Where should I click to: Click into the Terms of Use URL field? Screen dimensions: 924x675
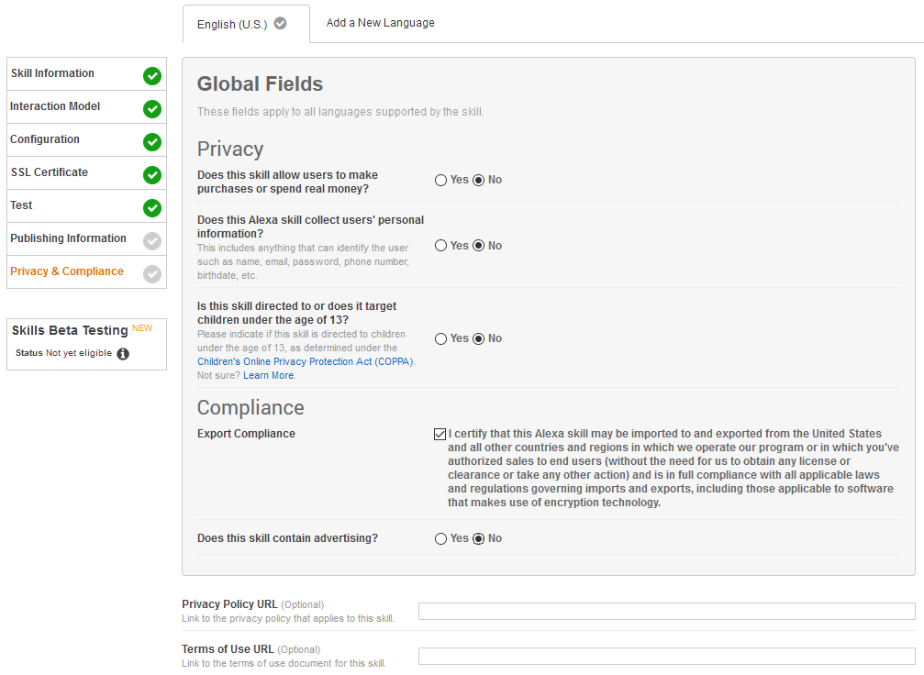pyautogui.click(x=666, y=656)
